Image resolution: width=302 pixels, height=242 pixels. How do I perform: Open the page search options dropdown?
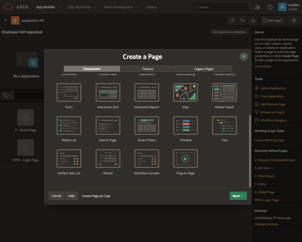point(7,96)
